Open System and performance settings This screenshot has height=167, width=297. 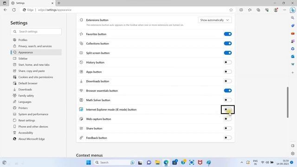pyautogui.click(x=36, y=114)
